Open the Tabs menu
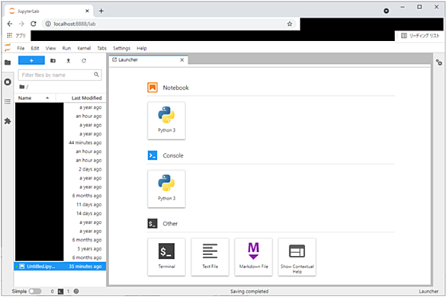This screenshot has width=447, height=297. click(x=101, y=48)
